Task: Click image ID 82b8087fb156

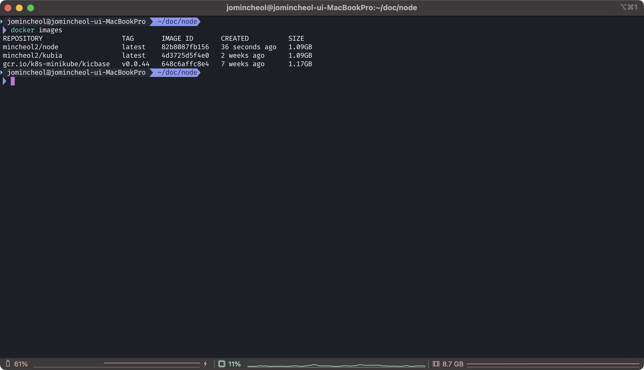Action: pos(185,47)
